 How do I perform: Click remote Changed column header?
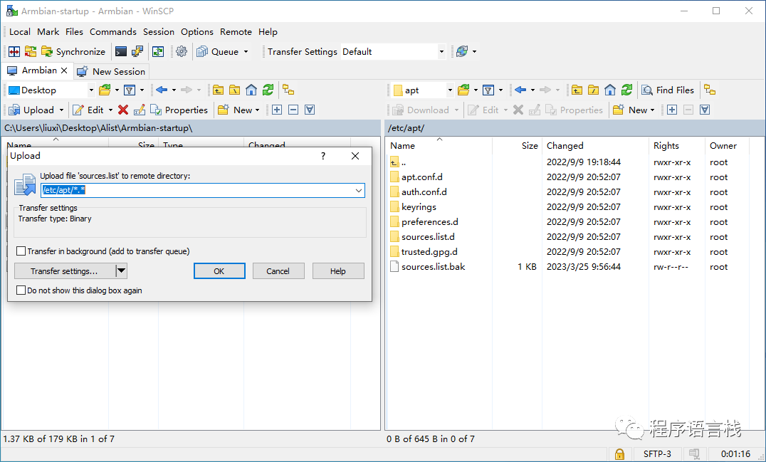[596, 145]
